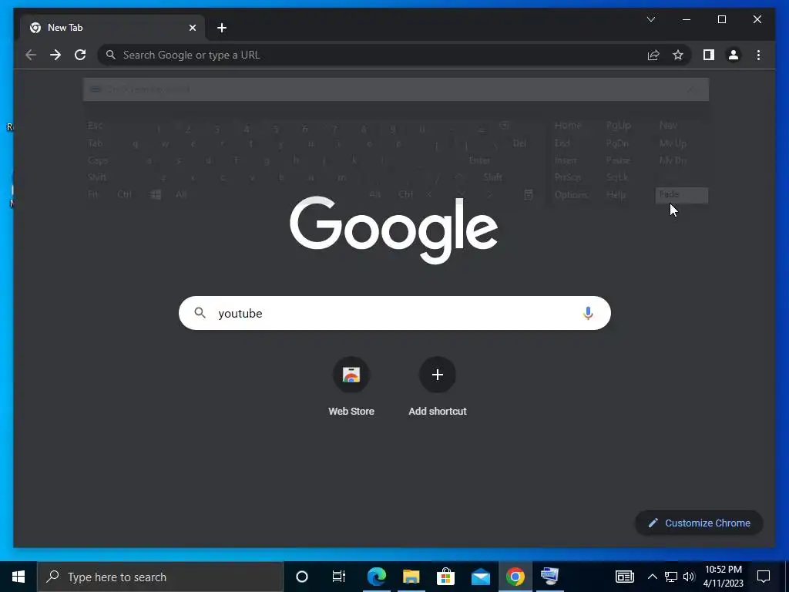789x592 pixels.
Task: Click the context menu key icon on the on-screen keyboard
Action: tap(529, 194)
